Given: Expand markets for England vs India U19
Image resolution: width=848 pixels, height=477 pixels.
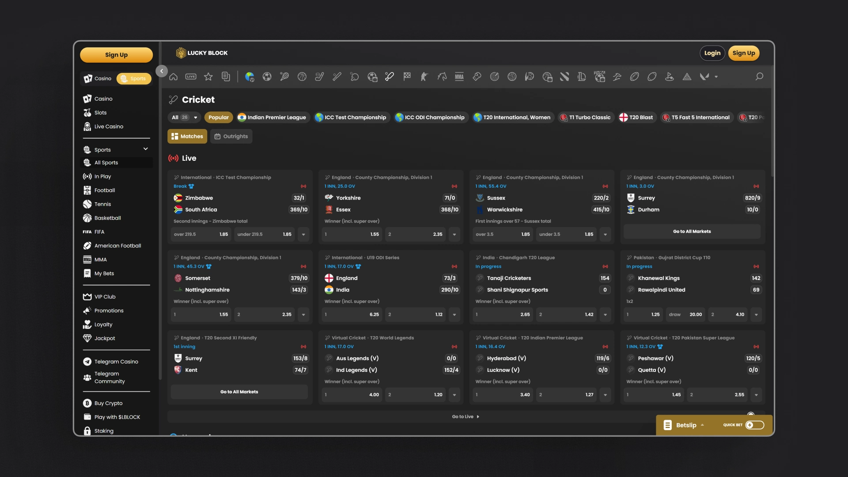Looking at the screenshot, I should [454, 315].
